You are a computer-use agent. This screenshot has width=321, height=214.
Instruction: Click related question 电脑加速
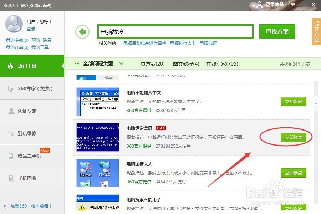(208, 43)
